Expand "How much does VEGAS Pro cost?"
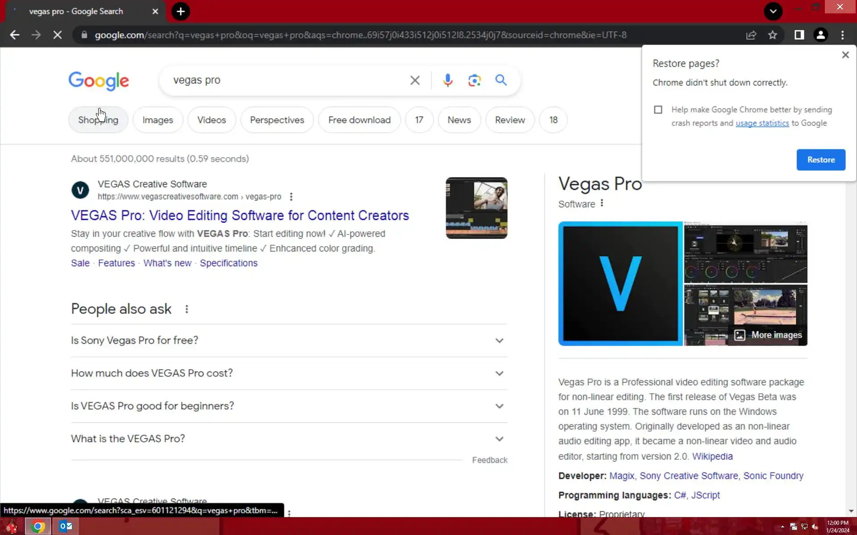Image resolution: width=857 pixels, height=535 pixels. point(499,373)
